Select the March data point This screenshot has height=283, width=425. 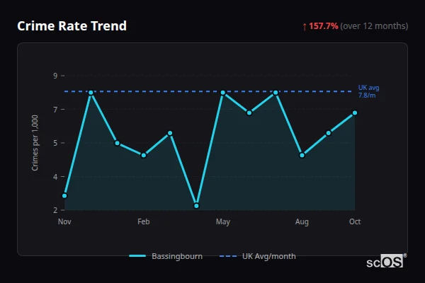[x=170, y=133]
